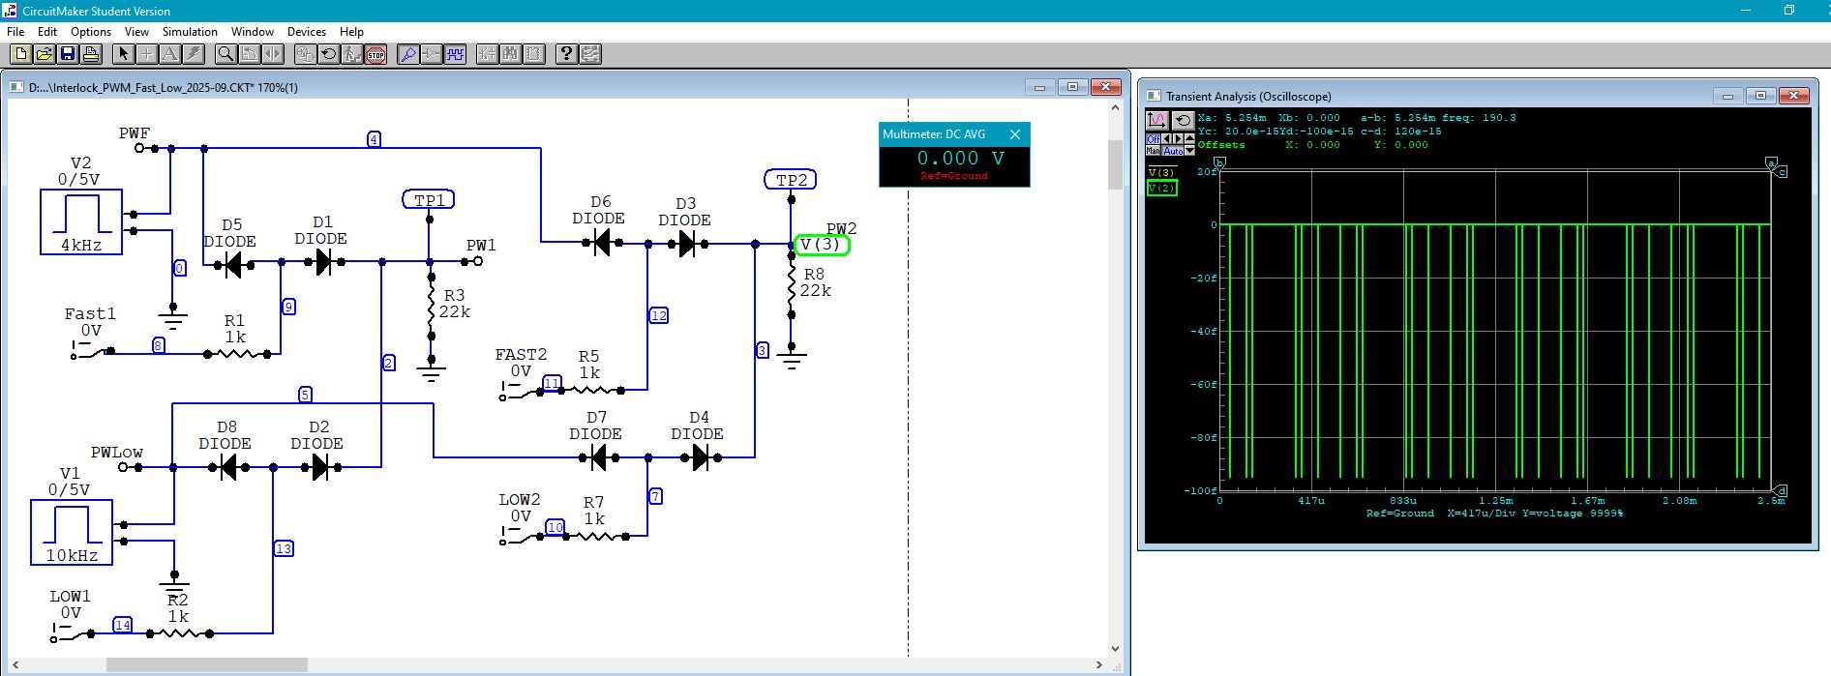Open help with the question mark icon
This screenshot has height=676, width=1831.
567,54
